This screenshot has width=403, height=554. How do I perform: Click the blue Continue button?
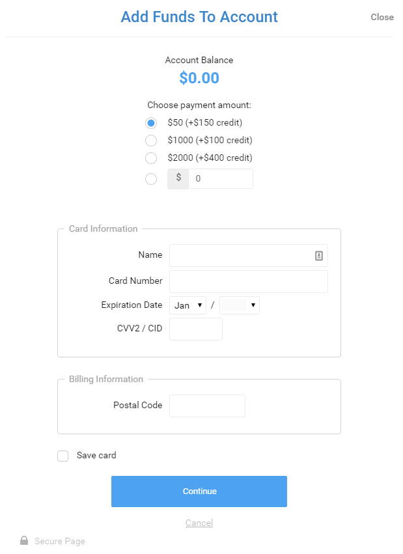coord(199,492)
